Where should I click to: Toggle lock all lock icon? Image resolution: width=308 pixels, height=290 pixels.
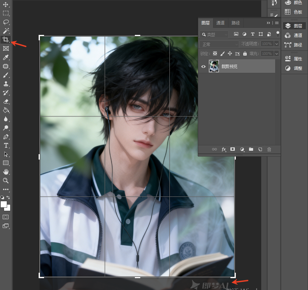pyautogui.click(x=245, y=54)
